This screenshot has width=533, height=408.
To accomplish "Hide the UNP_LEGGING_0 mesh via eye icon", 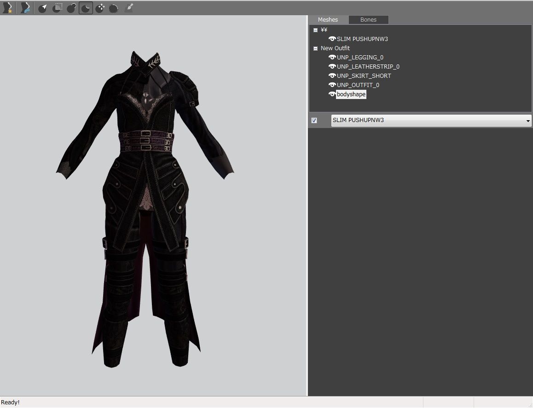I will coord(332,58).
